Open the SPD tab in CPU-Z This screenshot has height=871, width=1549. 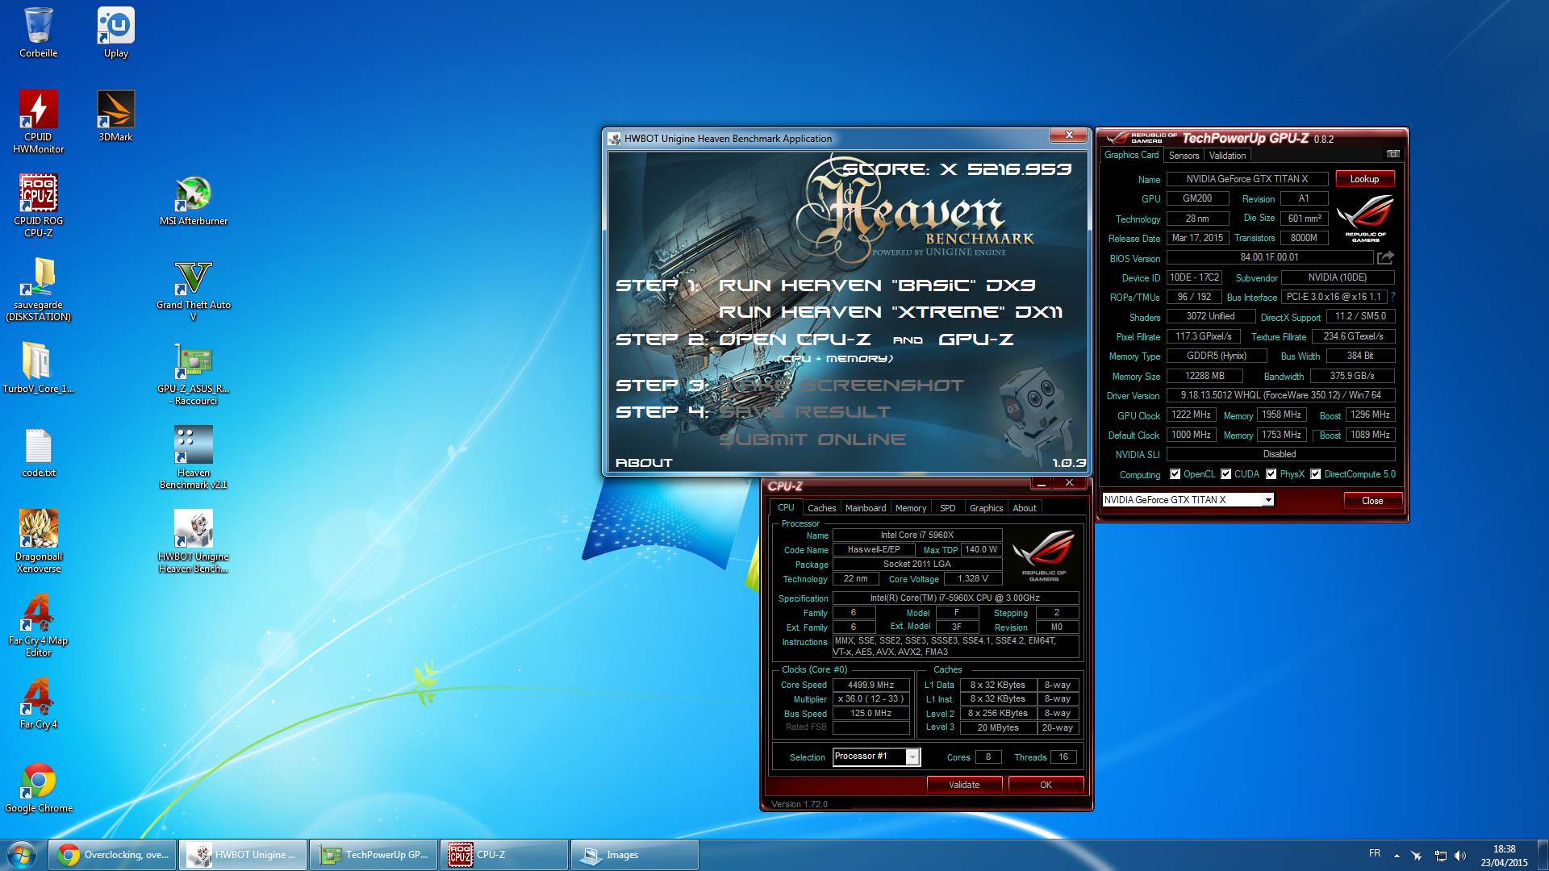(x=947, y=508)
